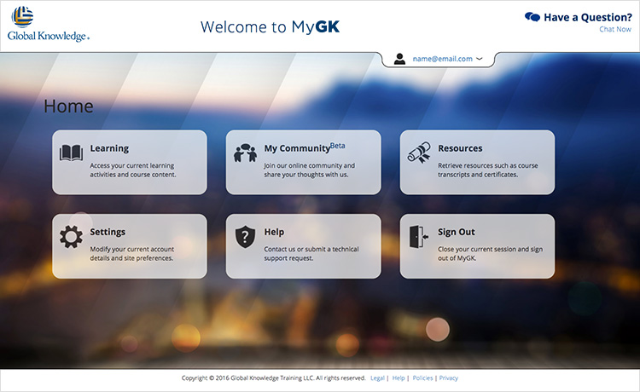Click the My Community people icon

246,153
